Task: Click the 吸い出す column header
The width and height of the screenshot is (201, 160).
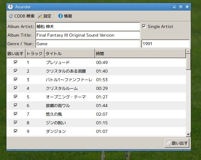Action: [x=16, y=54]
